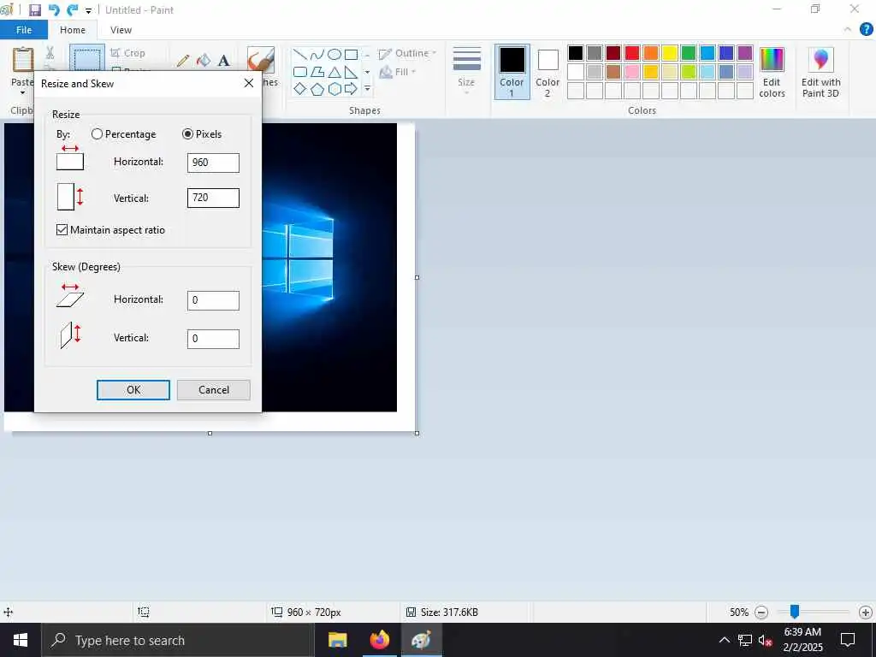Open the Windows Start menu
The width and height of the screenshot is (876, 657).
21,640
